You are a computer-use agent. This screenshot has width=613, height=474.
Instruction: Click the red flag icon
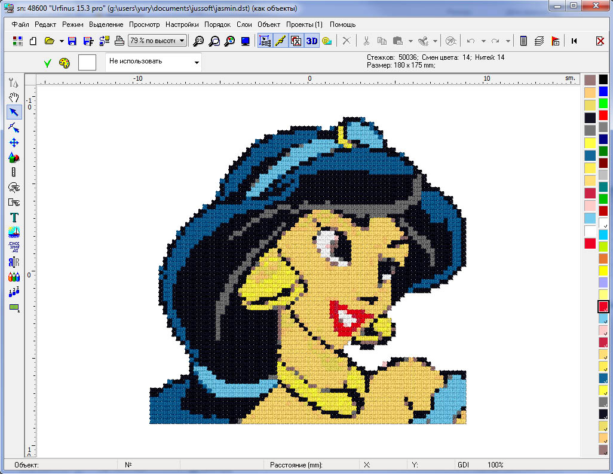(x=555, y=41)
